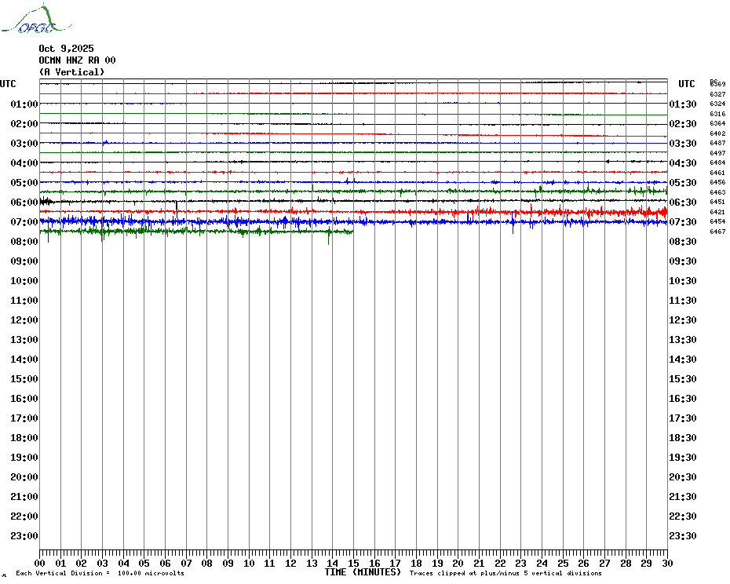The height and width of the screenshot is (584, 730).
Task: Select the offset value 6456
Action: point(717,183)
